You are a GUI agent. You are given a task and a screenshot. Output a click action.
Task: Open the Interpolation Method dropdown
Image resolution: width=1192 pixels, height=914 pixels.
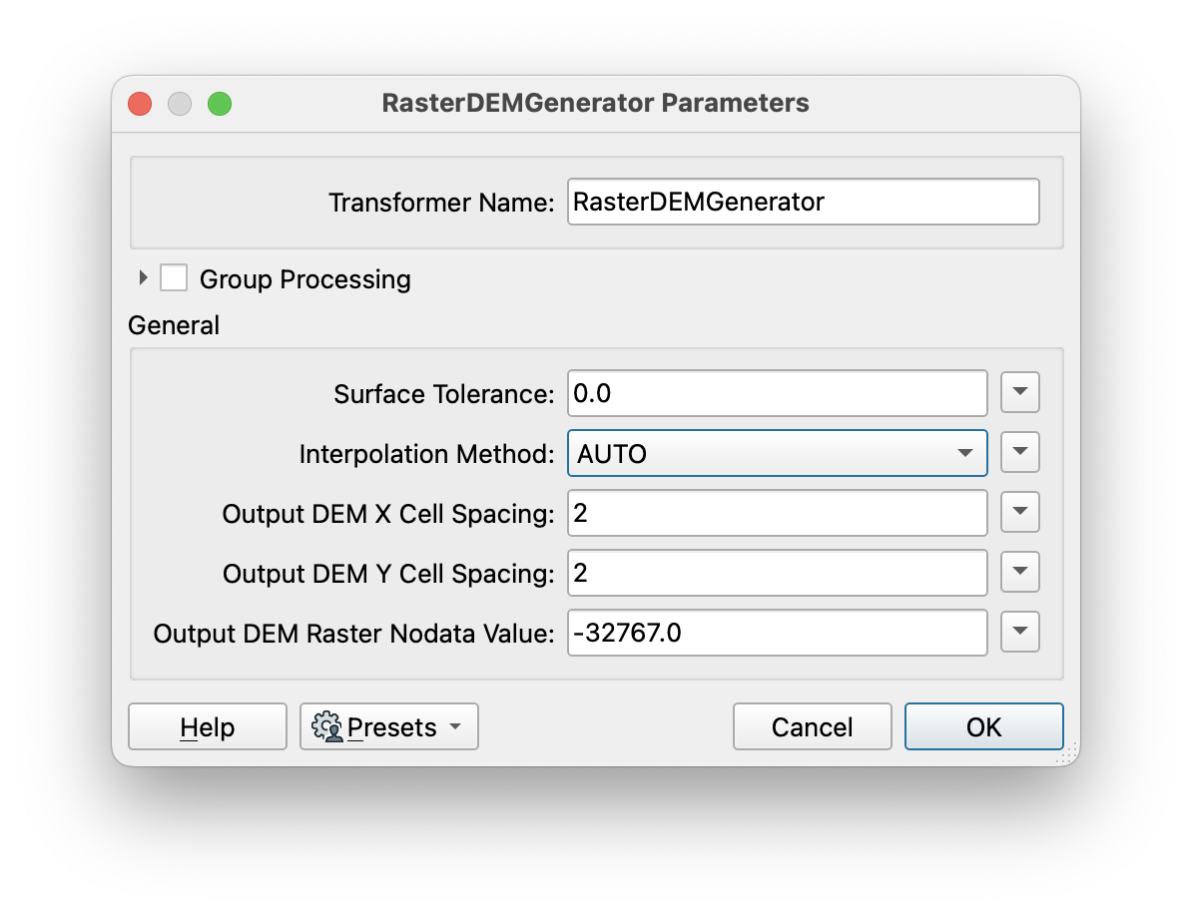coord(963,452)
